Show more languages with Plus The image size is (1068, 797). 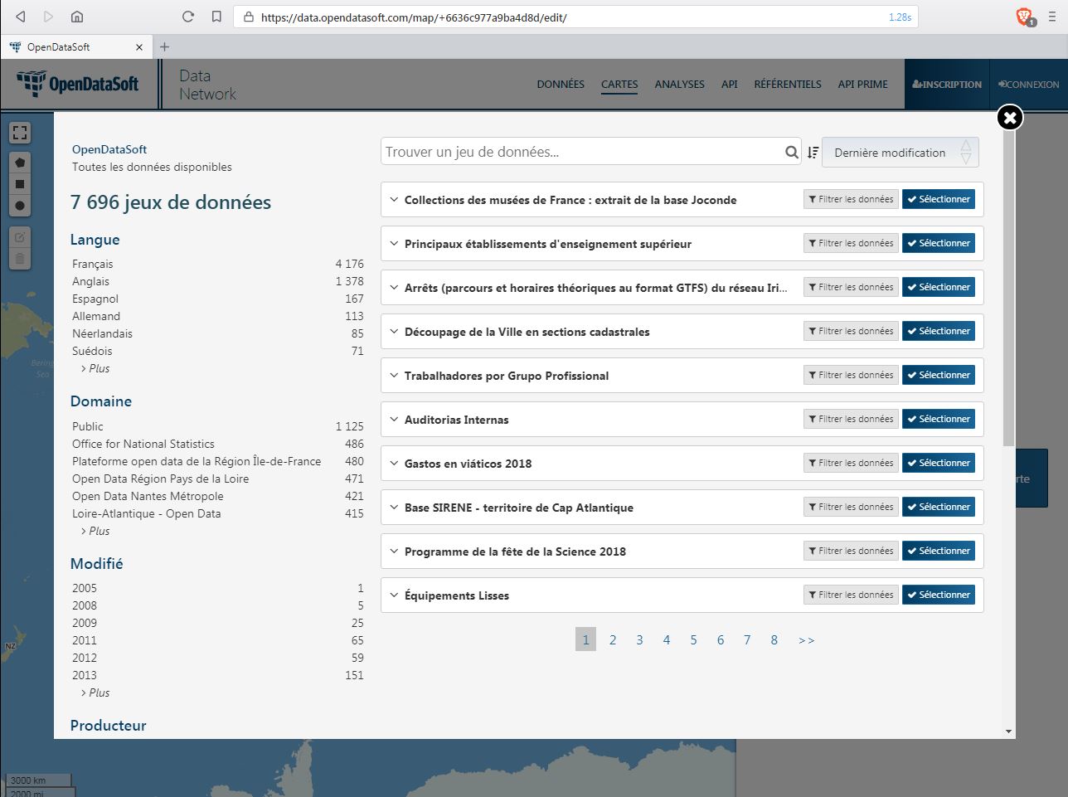click(x=99, y=368)
